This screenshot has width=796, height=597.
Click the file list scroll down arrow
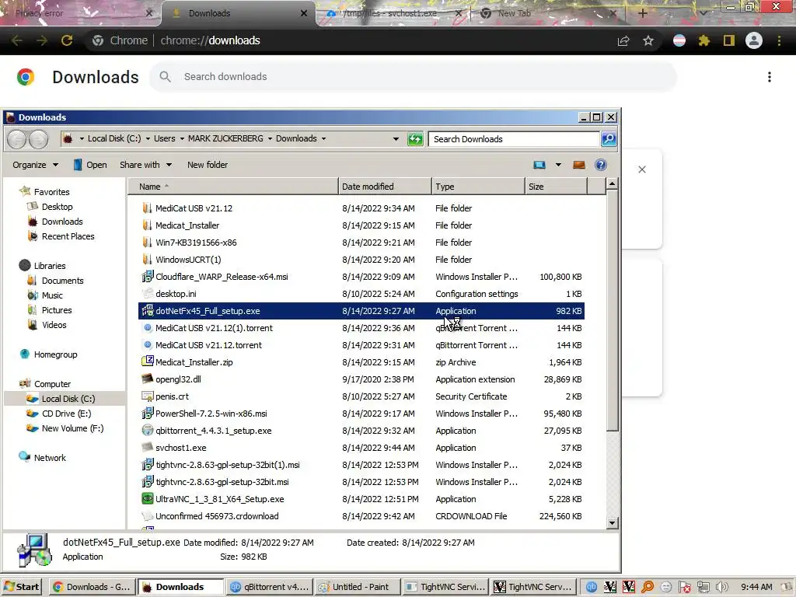(x=613, y=523)
